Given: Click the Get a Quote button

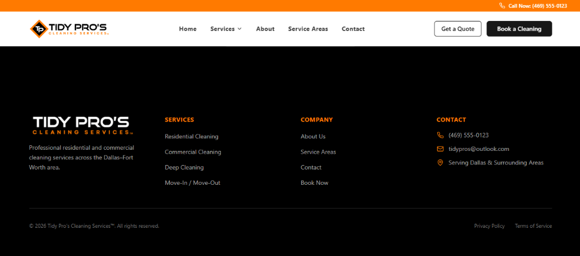Looking at the screenshot, I should tap(458, 29).
